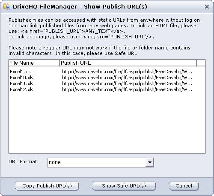Open the URL Format dropdown arrow

click(x=149, y=162)
